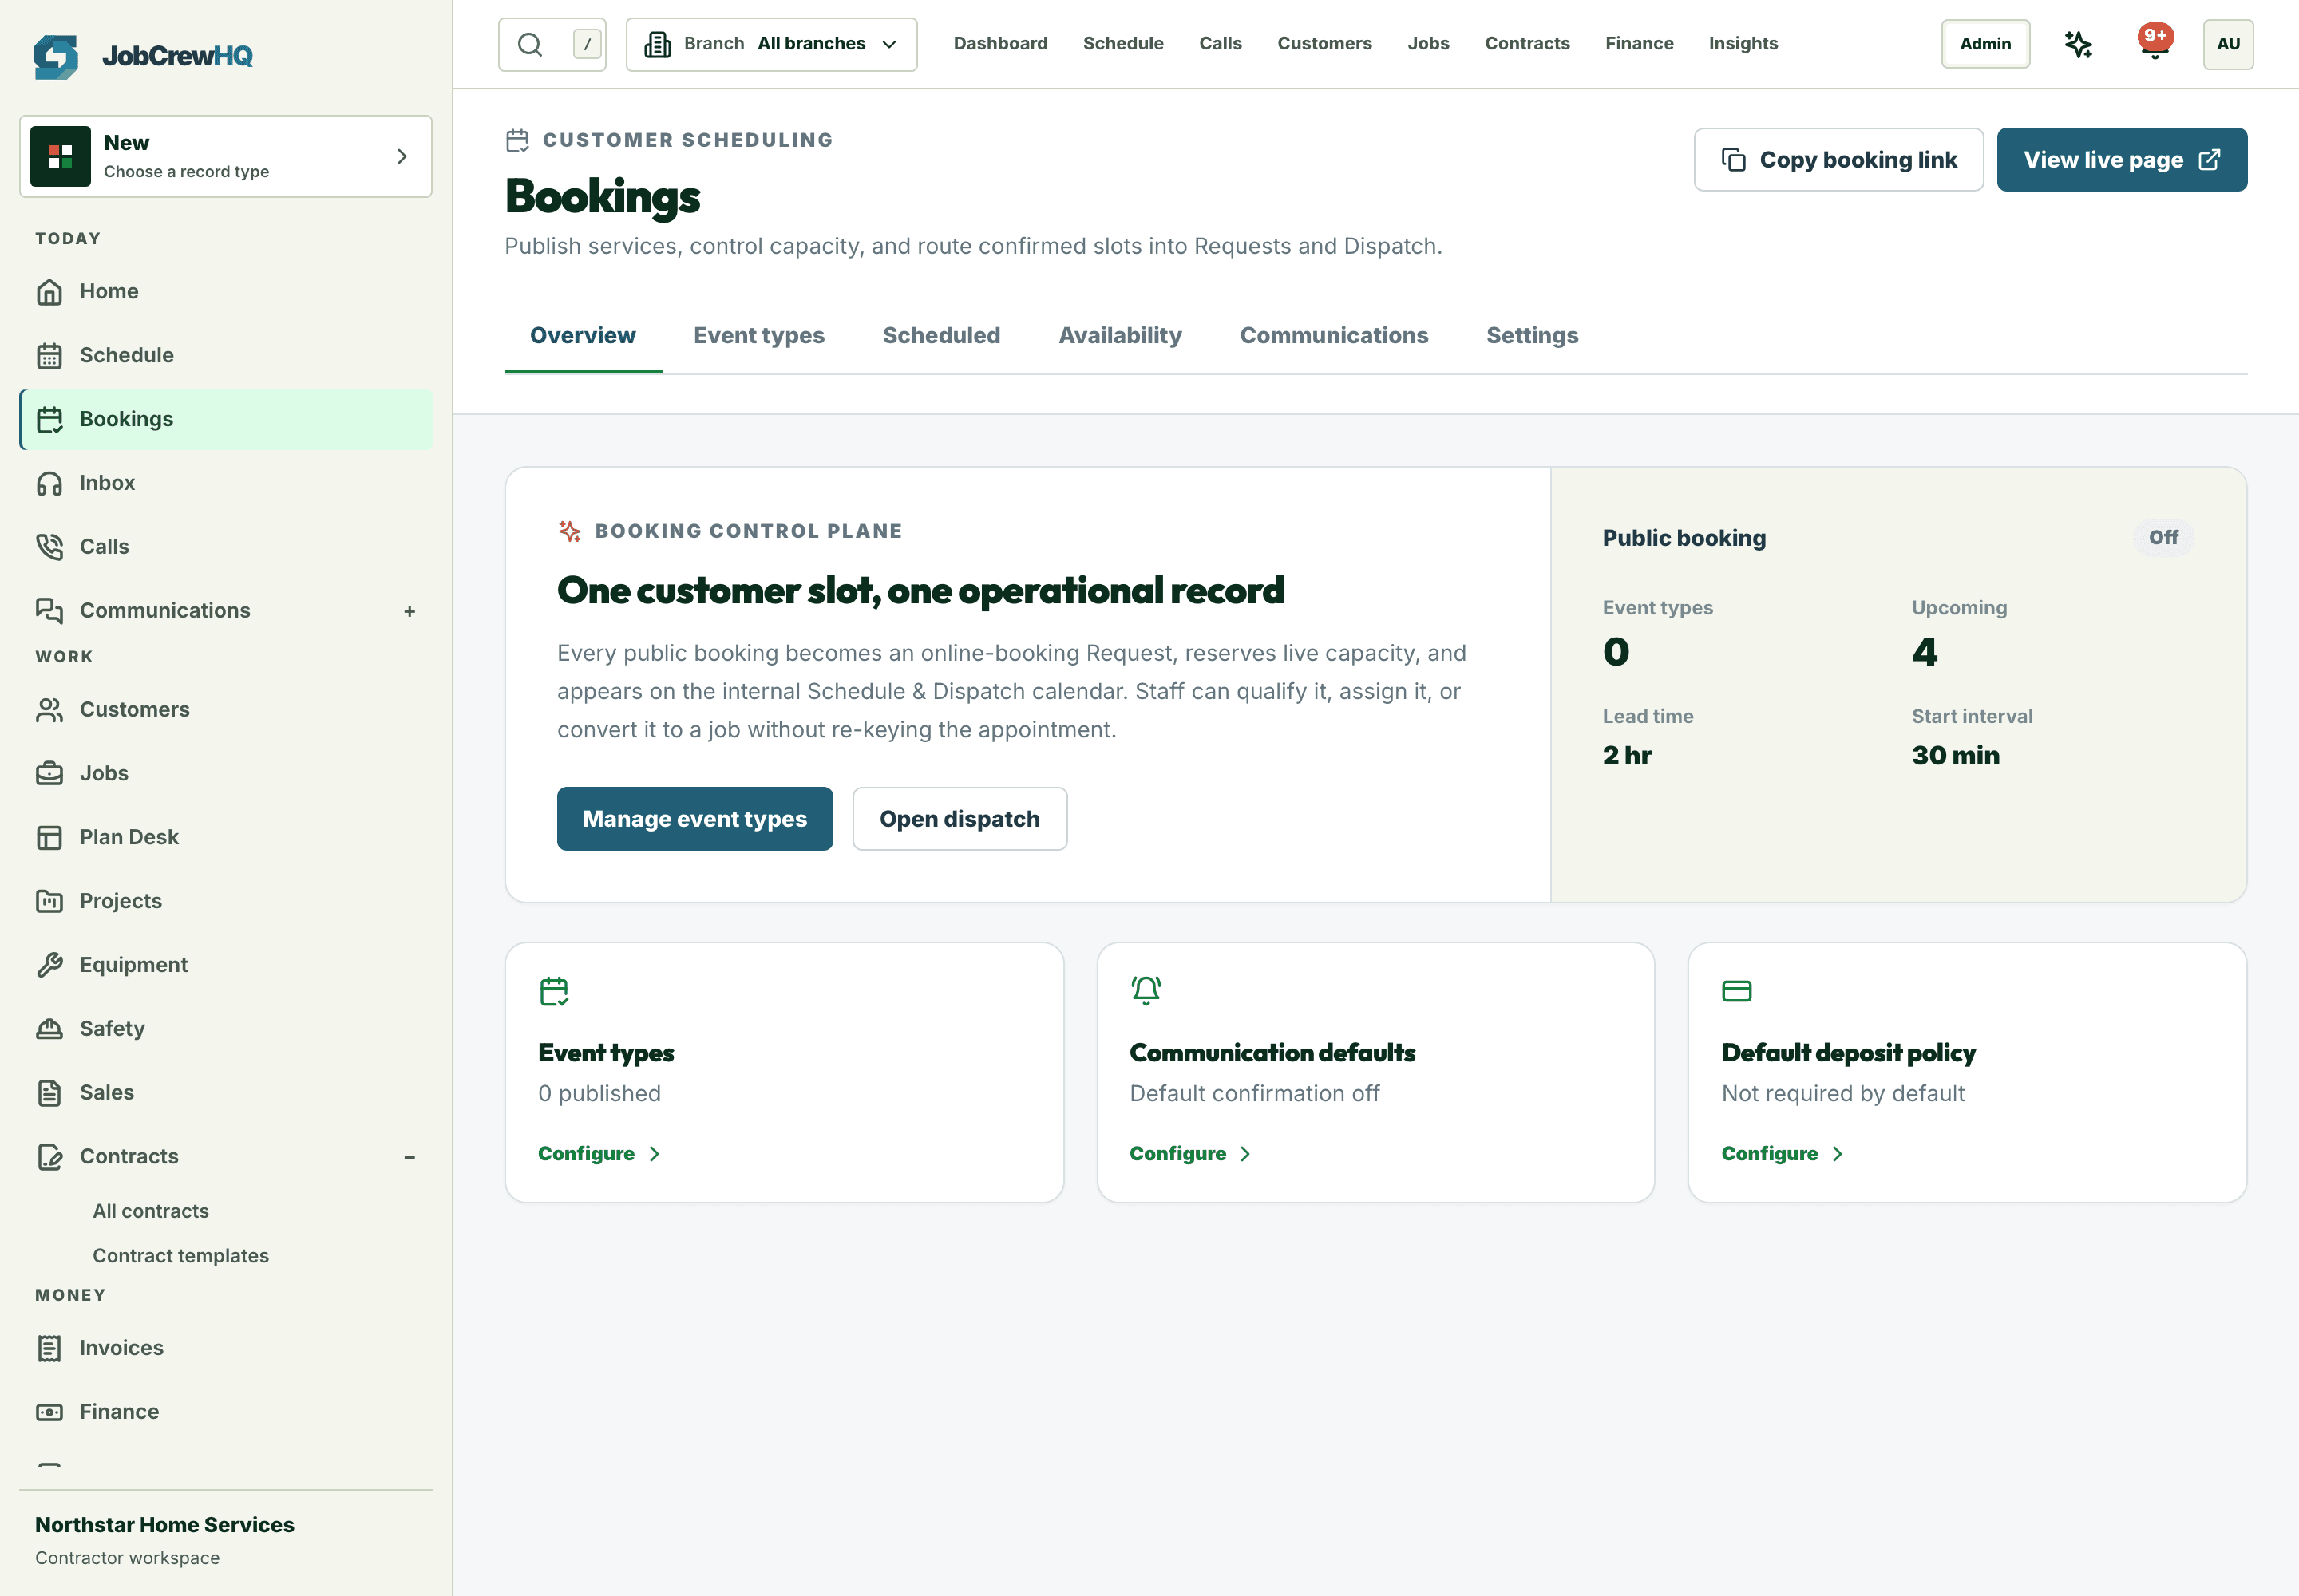Switch to the Scheduled tab
The height and width of the screenshot is (1596, 2299).
pos(941,336)
